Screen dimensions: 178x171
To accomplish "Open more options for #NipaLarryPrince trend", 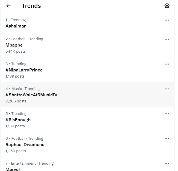I will point(167,64).
